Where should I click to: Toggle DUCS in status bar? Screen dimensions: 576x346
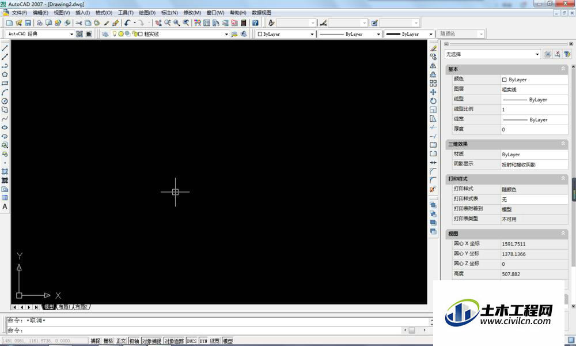click(192, 341)
